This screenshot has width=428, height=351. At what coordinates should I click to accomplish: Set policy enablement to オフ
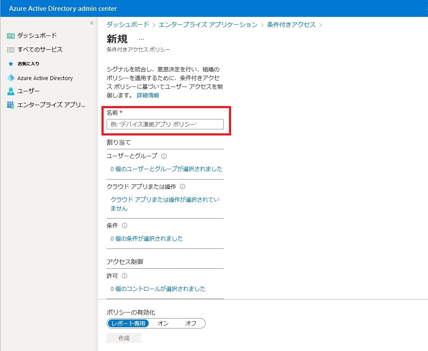[x=190, y=323]
